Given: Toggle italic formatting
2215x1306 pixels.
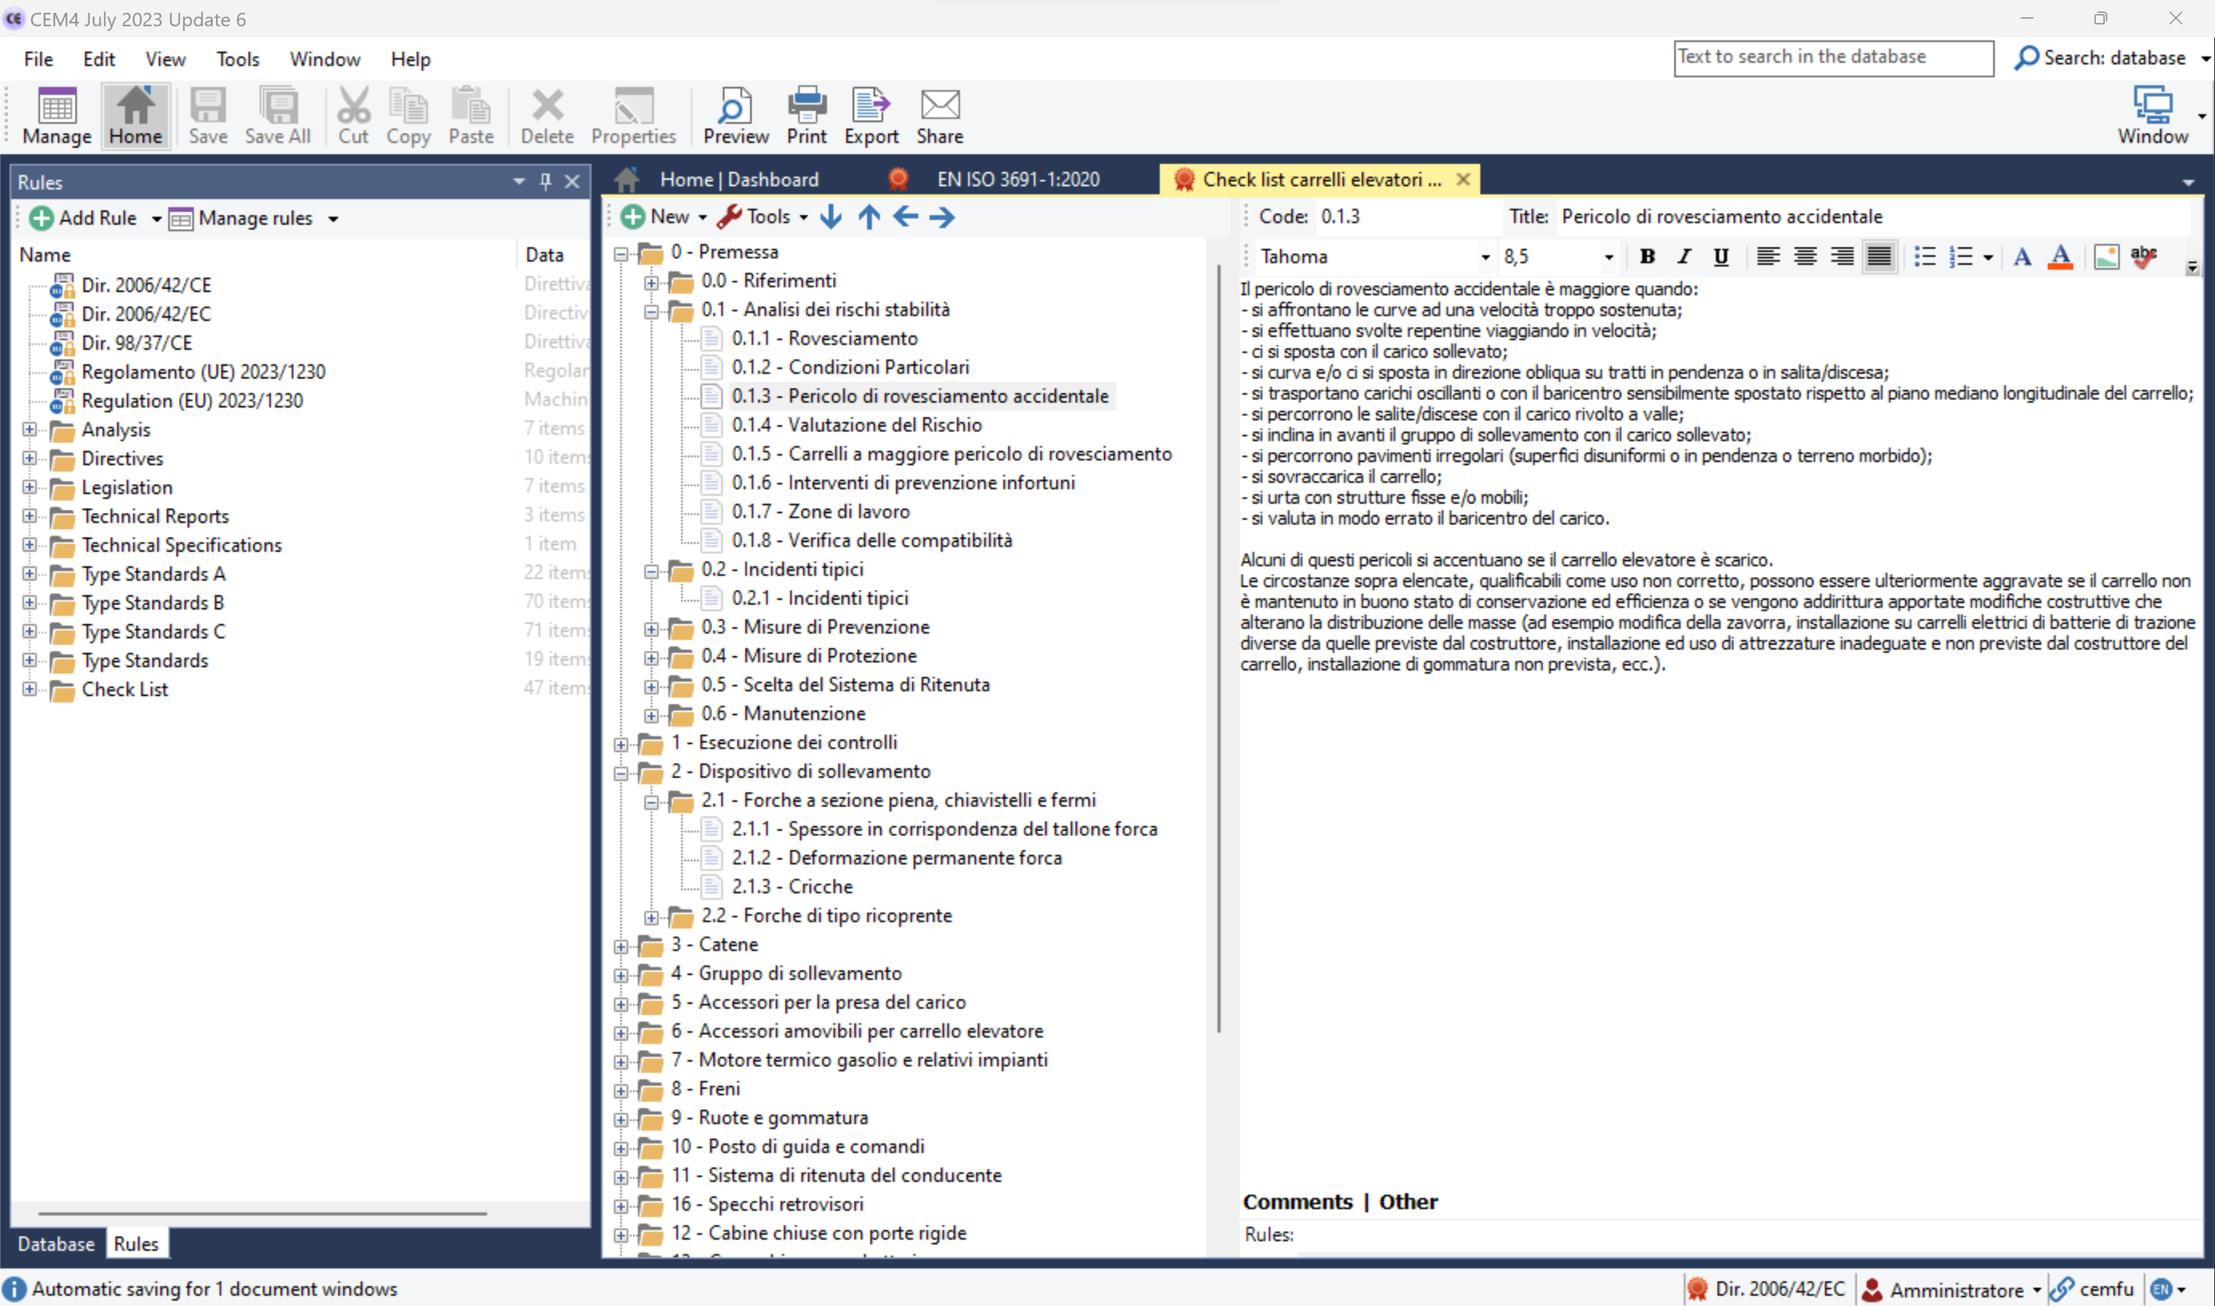Looking at the screenshot, I should point(1684,256).
